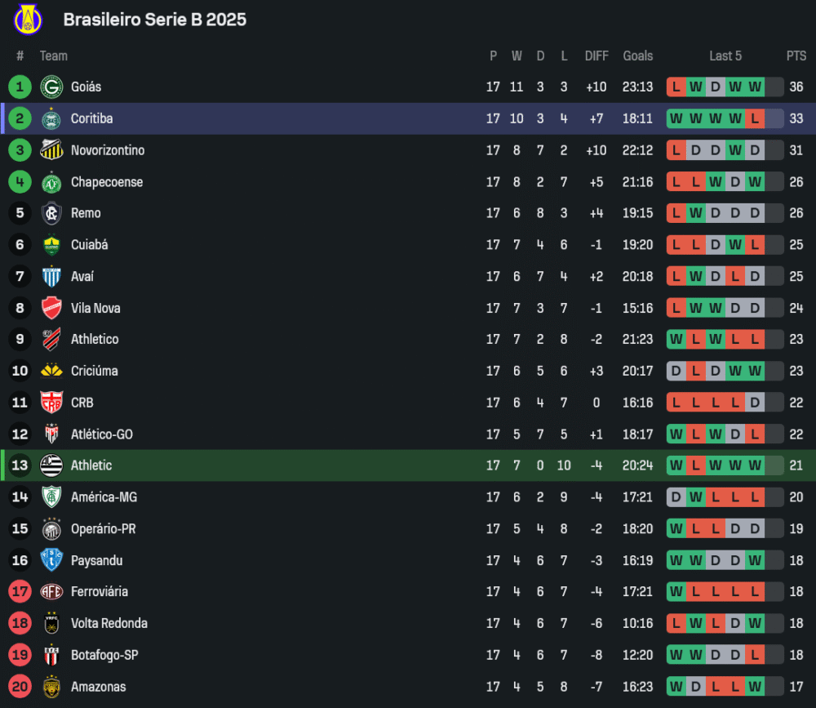Open the Cuiabá team name link
The width and height of the screenshot is (816, 708).
[x=89, y=245]
